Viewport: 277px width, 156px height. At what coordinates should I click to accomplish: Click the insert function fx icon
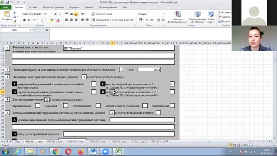point(47,30)
